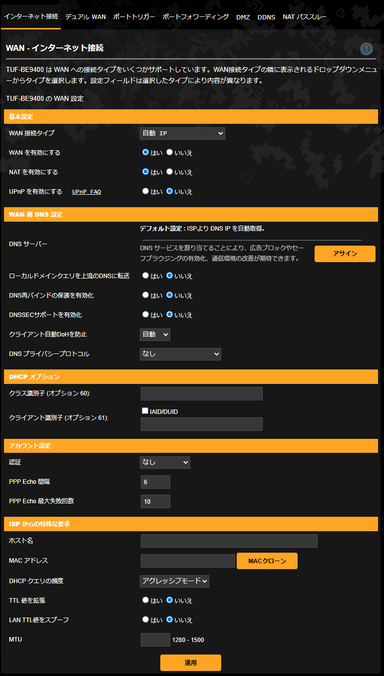Open the UPnP FAQ link
This screenshot has height=676, width=384.
[86, 192]
